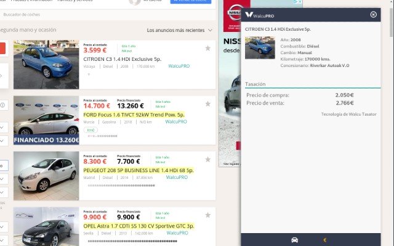This screenshot has width=394, height=246.
Task: Click the 'Buscador de coches' breadcrumb
Action: (x=22, y=15)
